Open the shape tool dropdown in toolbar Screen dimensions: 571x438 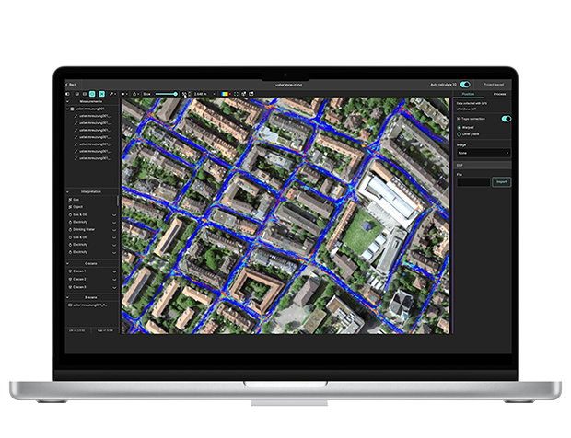(x=135, y=94)
